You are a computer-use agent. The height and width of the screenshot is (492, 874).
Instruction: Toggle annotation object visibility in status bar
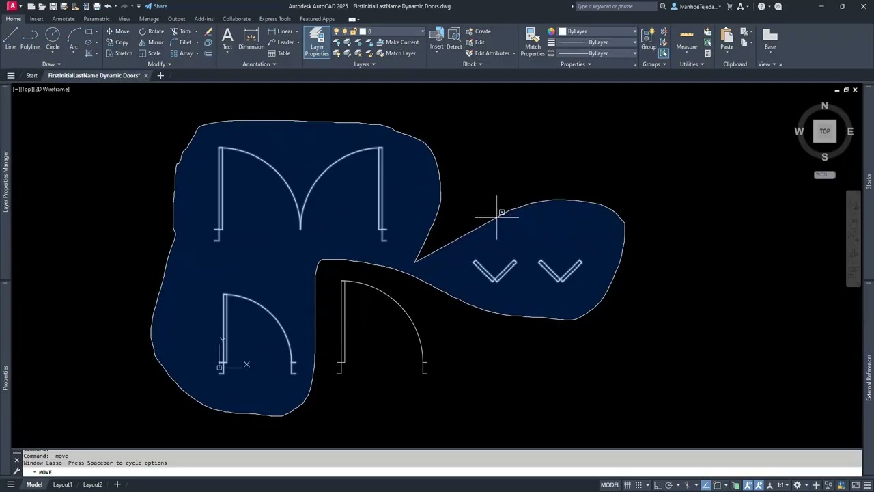tap(748, 485)
